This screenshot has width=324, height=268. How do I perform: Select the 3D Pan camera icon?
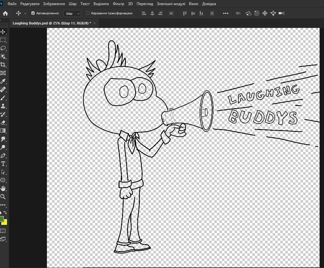point(265,13)
